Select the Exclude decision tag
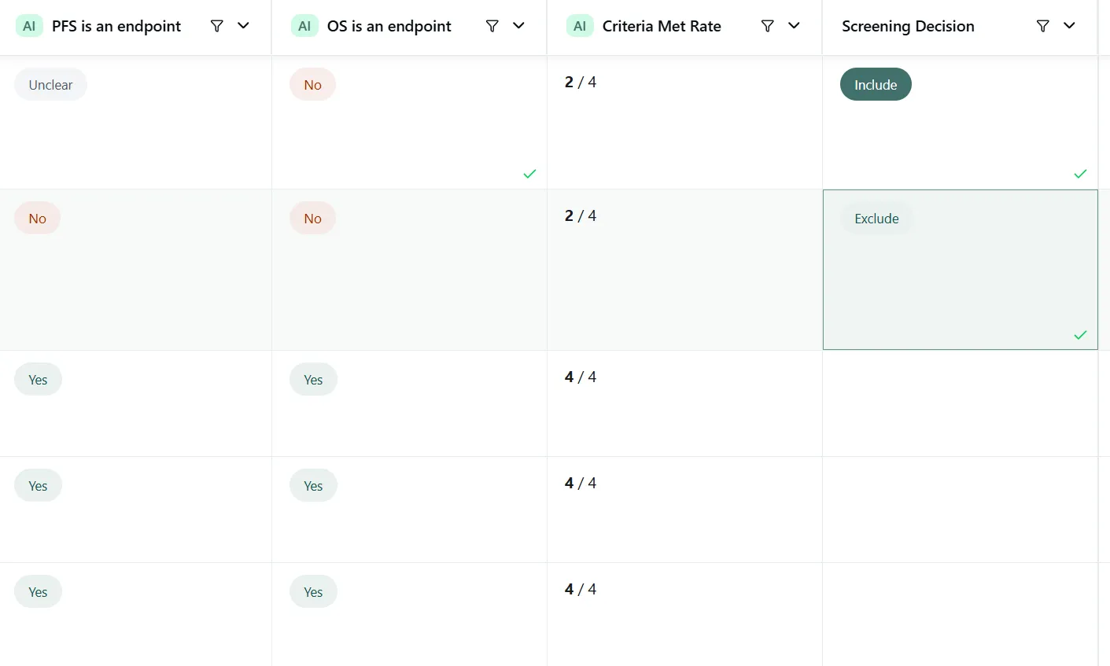The height and width of the screenshot is (666, 1110). coord(876,219)
